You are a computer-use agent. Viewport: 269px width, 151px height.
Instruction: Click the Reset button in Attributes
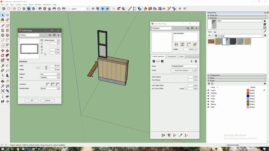tap(38, 68)
